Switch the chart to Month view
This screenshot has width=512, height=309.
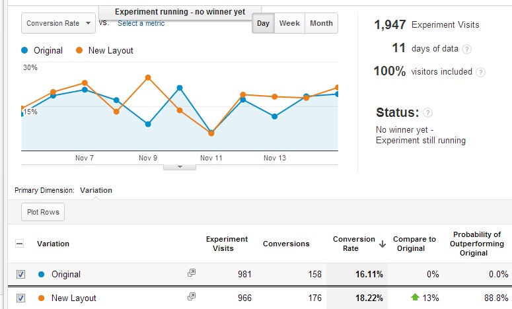click(x=321, y=23)
